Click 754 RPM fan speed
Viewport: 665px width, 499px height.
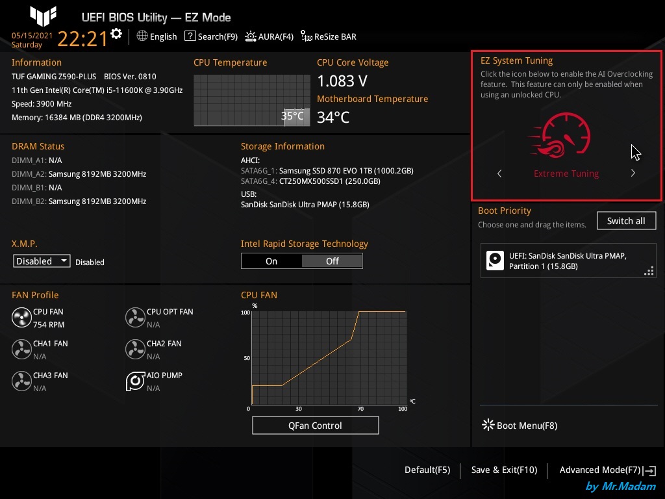[x=49, y=325]
